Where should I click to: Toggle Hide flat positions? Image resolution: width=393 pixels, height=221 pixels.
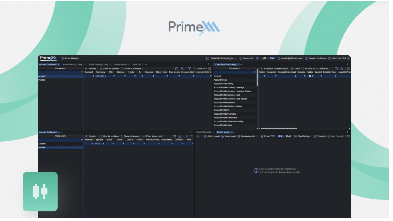109,136
